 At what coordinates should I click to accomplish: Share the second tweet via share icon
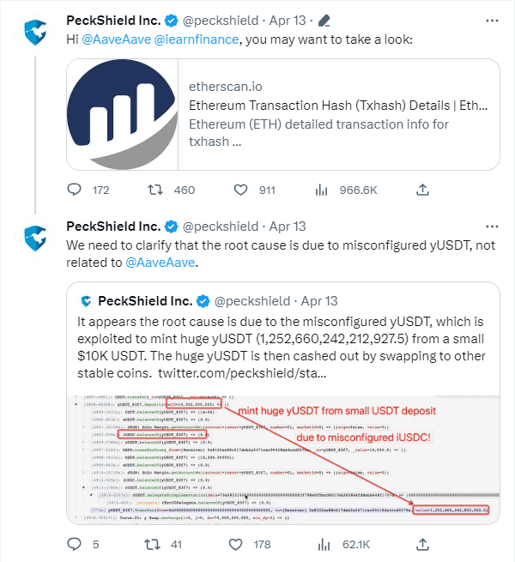[x=423, y=544]
